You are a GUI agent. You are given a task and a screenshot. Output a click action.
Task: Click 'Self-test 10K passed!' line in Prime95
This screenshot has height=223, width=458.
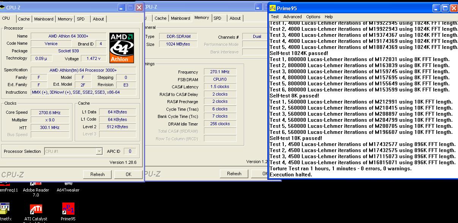click(x=296, y=138)
